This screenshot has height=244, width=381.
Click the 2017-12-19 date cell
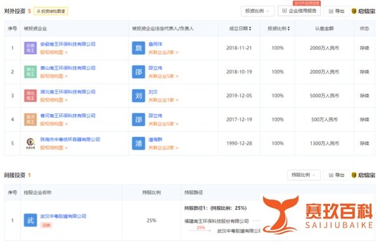pos(239,120)
